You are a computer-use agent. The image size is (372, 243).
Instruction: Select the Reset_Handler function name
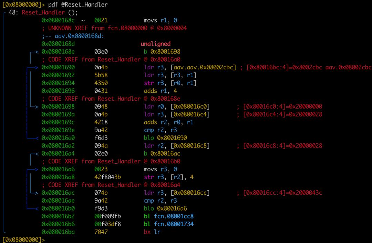tap(43, 12)
